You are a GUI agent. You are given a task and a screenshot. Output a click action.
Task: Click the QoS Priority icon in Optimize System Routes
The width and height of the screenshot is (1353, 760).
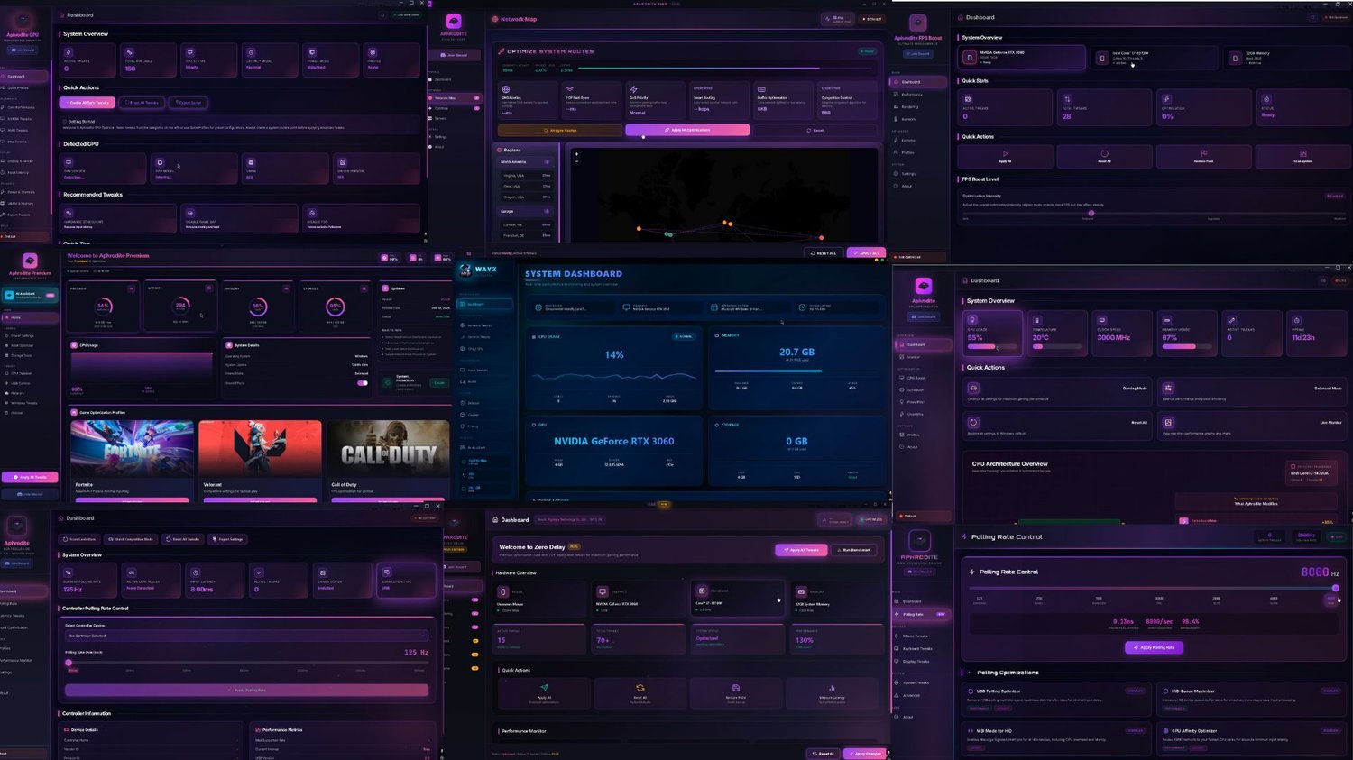(x=634, y=89)
